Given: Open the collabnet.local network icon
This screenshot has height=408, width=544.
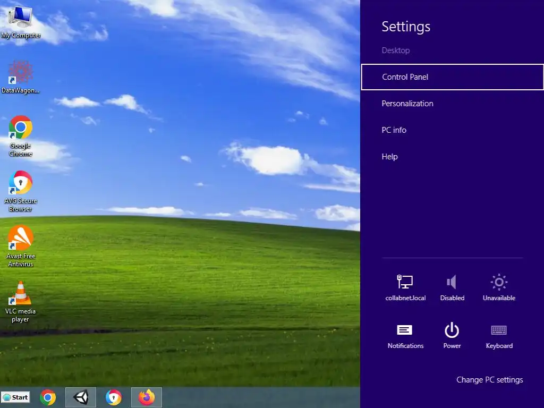Looking at the screenshot, I should (405, 287).
